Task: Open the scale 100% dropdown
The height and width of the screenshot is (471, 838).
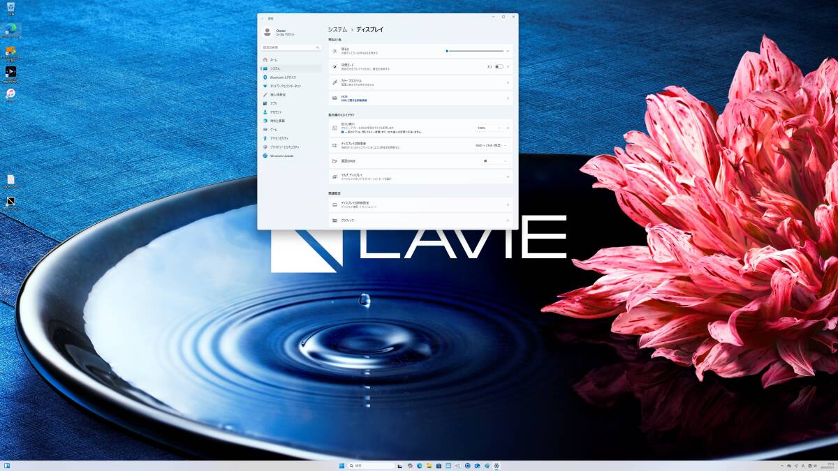Action: point(489,128)
